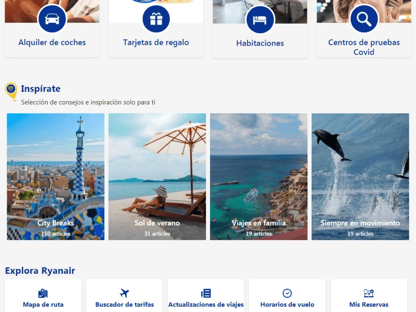
Task: Open the City Breaks photo card
Action: (x=55, y=177)
